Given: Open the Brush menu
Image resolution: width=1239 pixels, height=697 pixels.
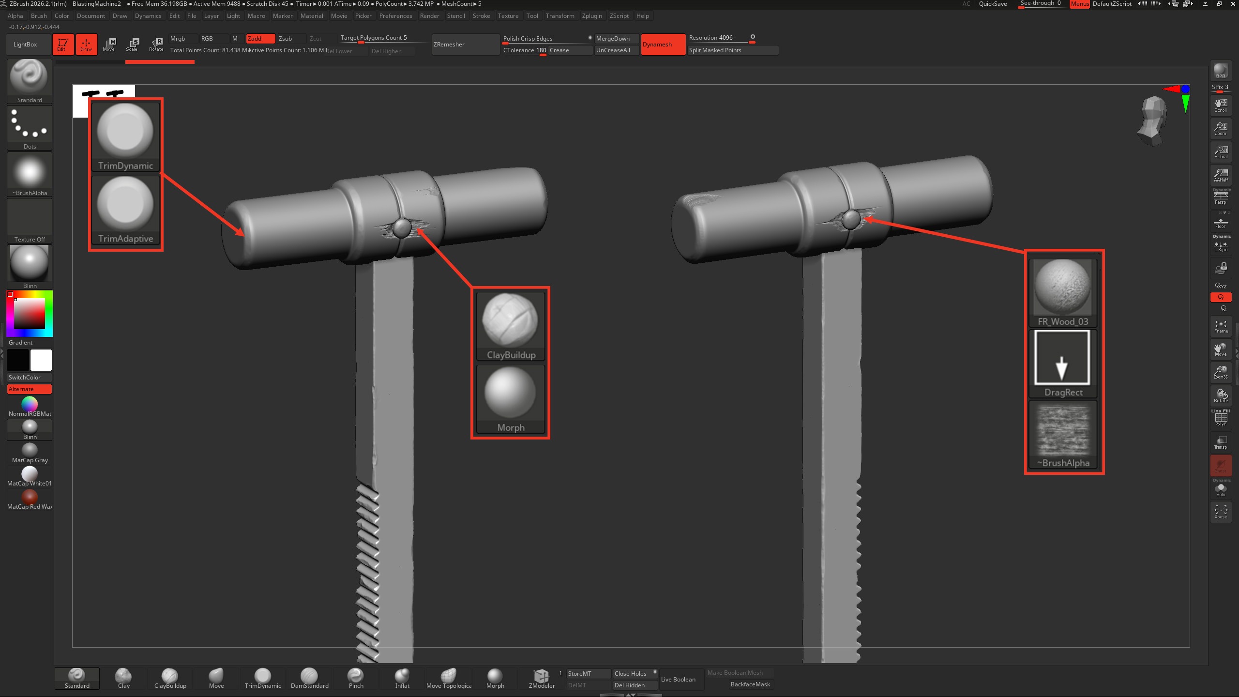Looking at the screenshot, I should point(39,16).
